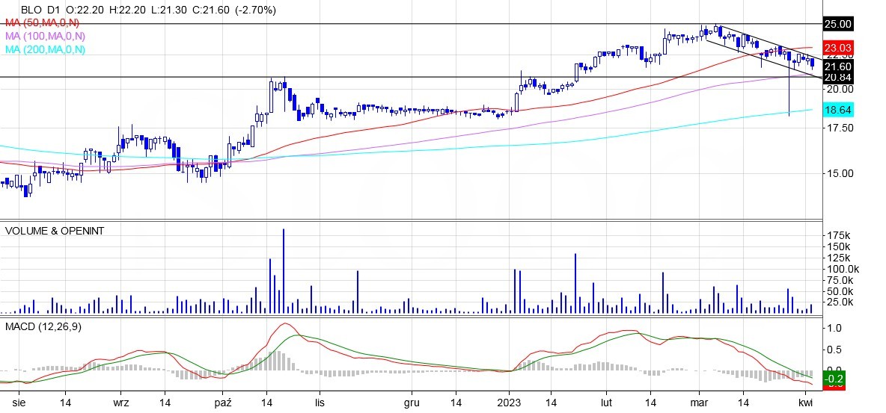Click the tallest volume bar in October
886x413 pixels.
click(x=284, y=270)
